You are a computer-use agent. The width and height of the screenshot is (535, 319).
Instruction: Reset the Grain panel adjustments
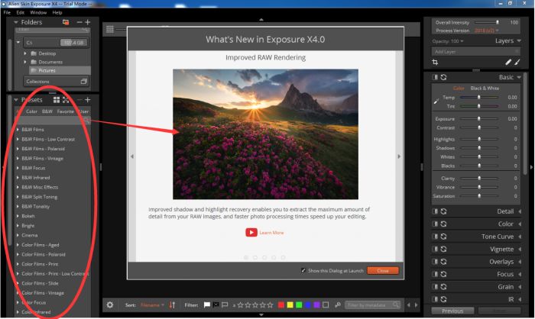point(443,287)
